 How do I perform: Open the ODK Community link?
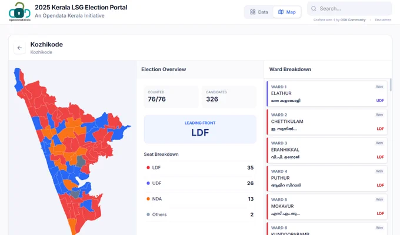pos(353,20)
